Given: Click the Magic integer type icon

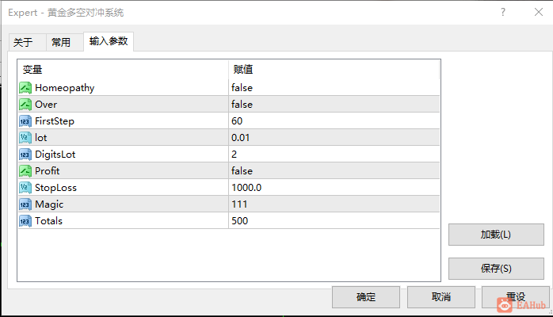Looking at the screenshot, I should point(25,204).
